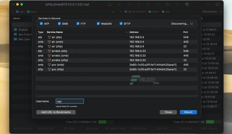The height and width of the screenshot is (134, 232).
Task: Sort the list by the Address column
Action: [x=155, y=32]
